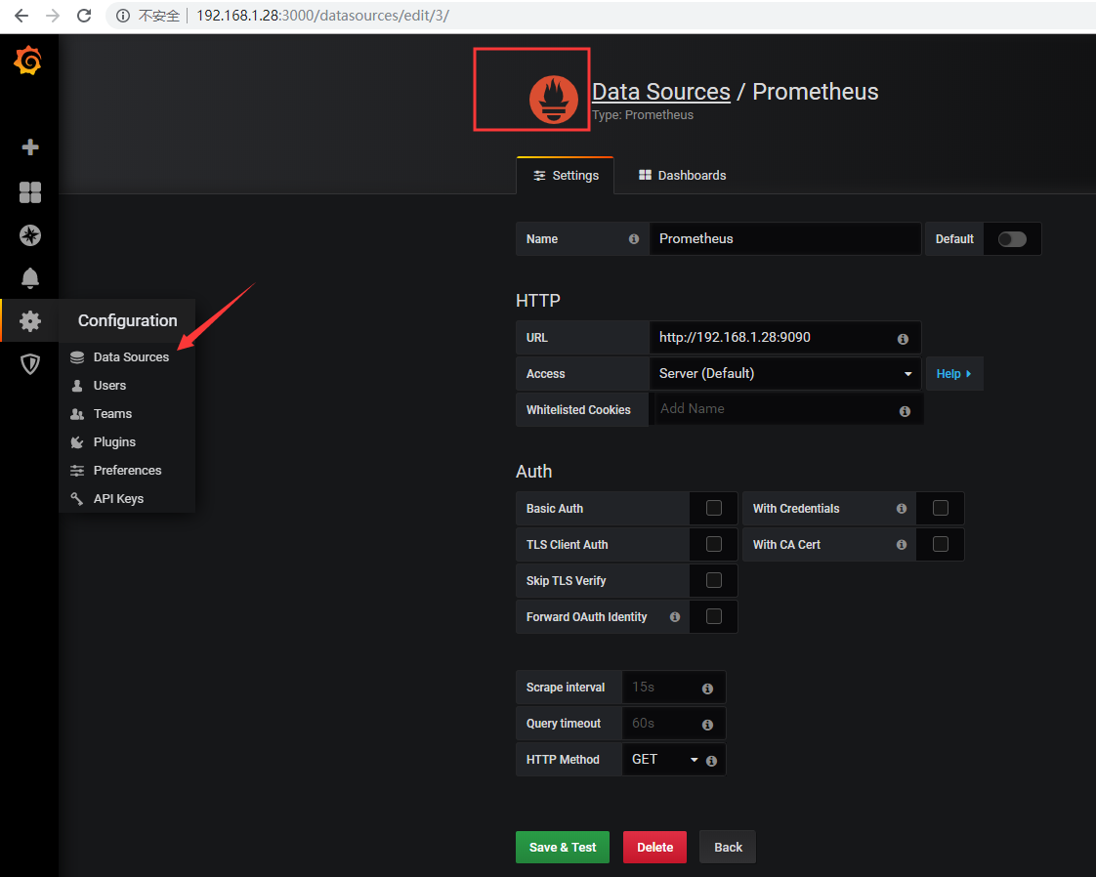Screen dimensions: 1096x877
Task: Click the Grafana logo in sidebar
Action: tap(28, 61)
